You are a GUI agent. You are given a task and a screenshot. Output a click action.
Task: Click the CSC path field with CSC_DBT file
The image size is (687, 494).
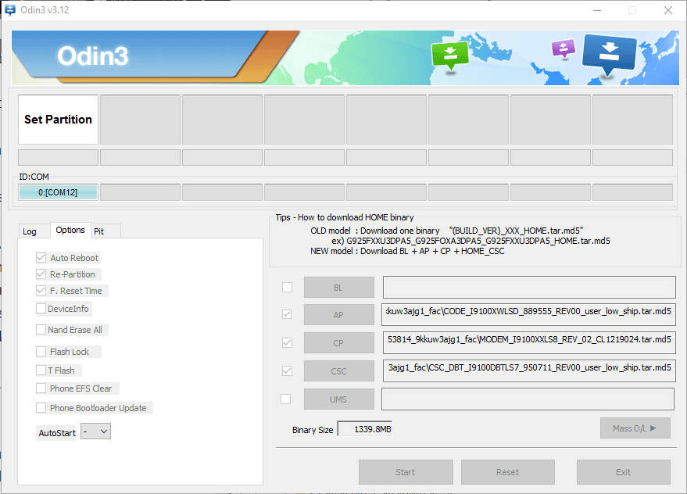pos(529,370)
